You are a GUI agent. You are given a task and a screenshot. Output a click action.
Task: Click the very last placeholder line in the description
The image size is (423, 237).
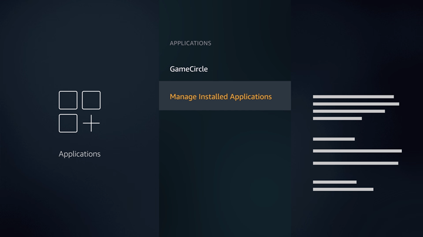pos(343,190)
